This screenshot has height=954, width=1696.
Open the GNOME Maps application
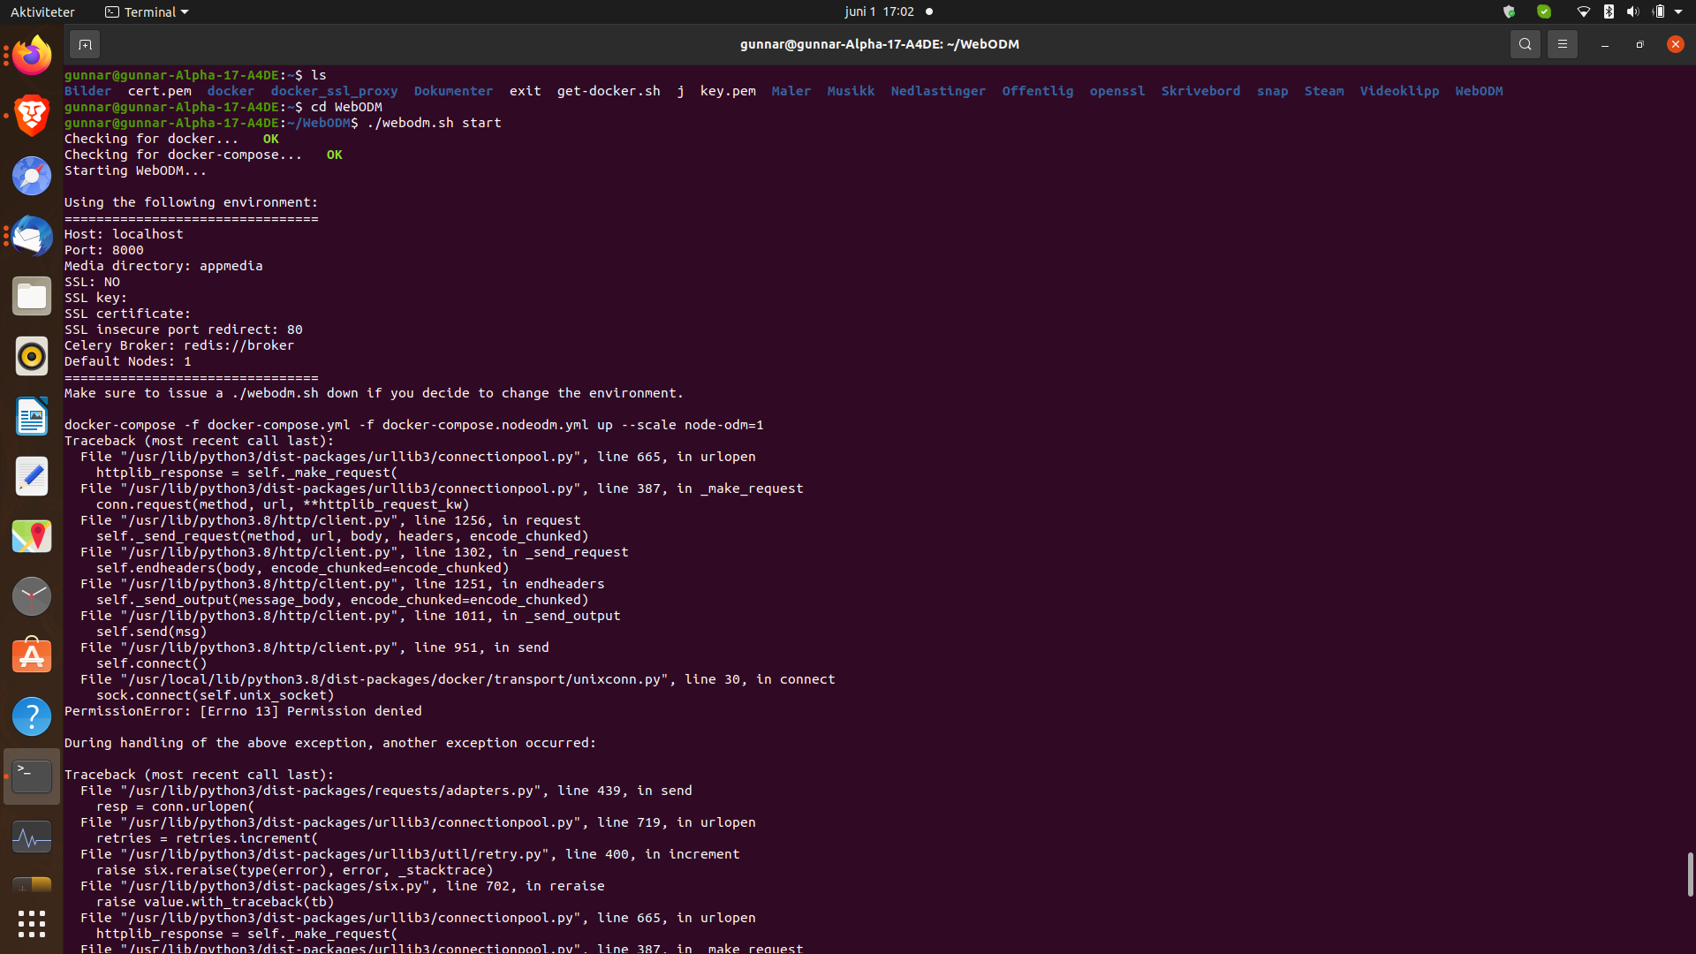click(x=31, y=535)
